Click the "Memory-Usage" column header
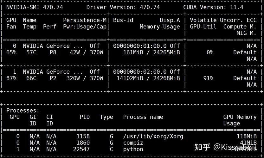264x158 pixels. pos(160,27)
